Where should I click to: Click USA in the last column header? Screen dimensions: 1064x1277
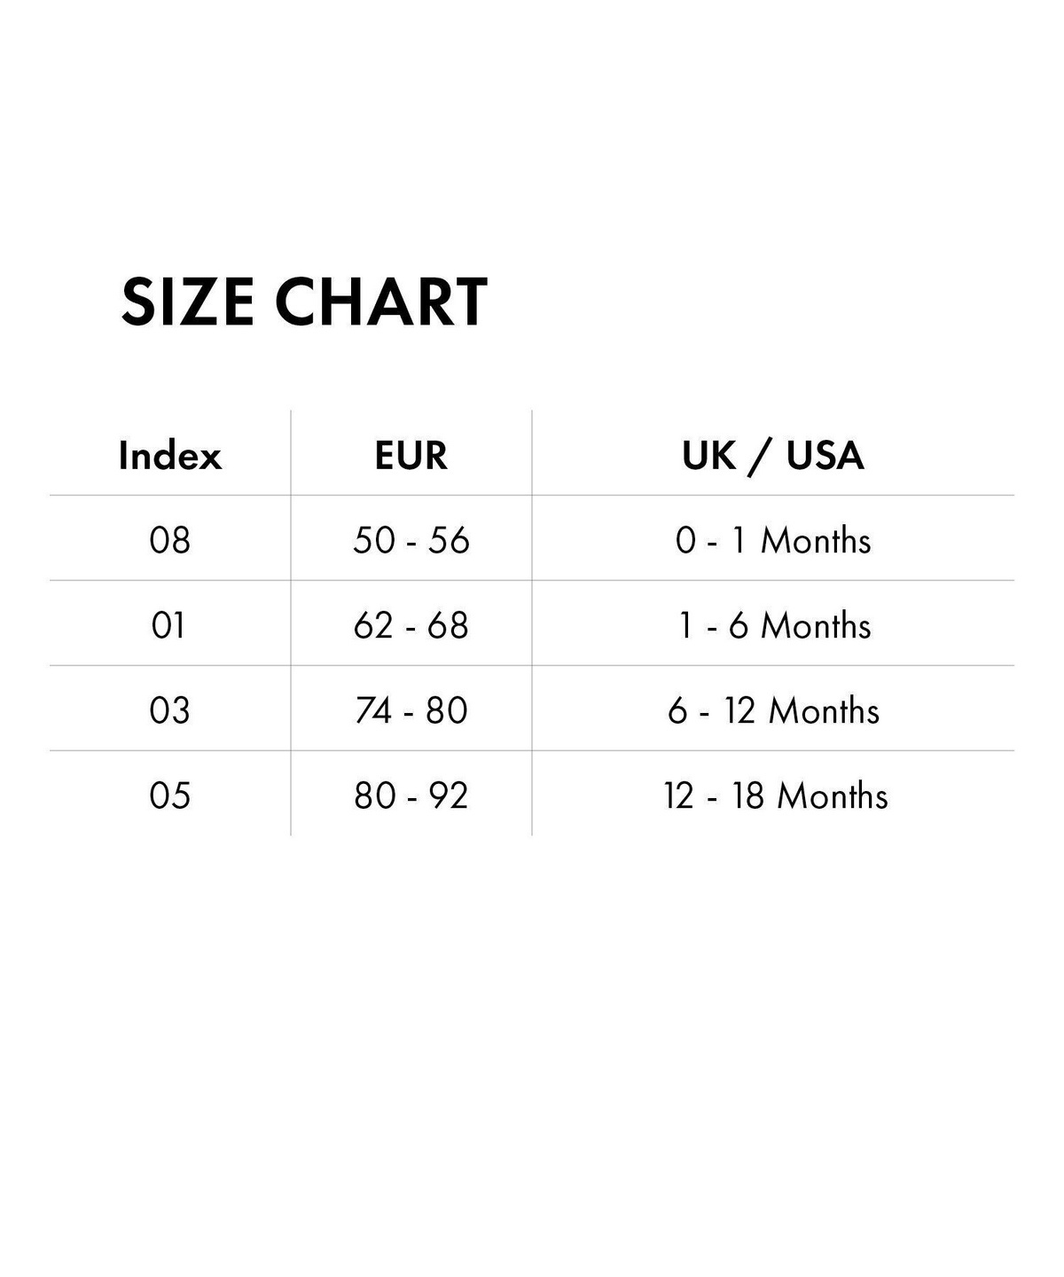pos(825,456)
